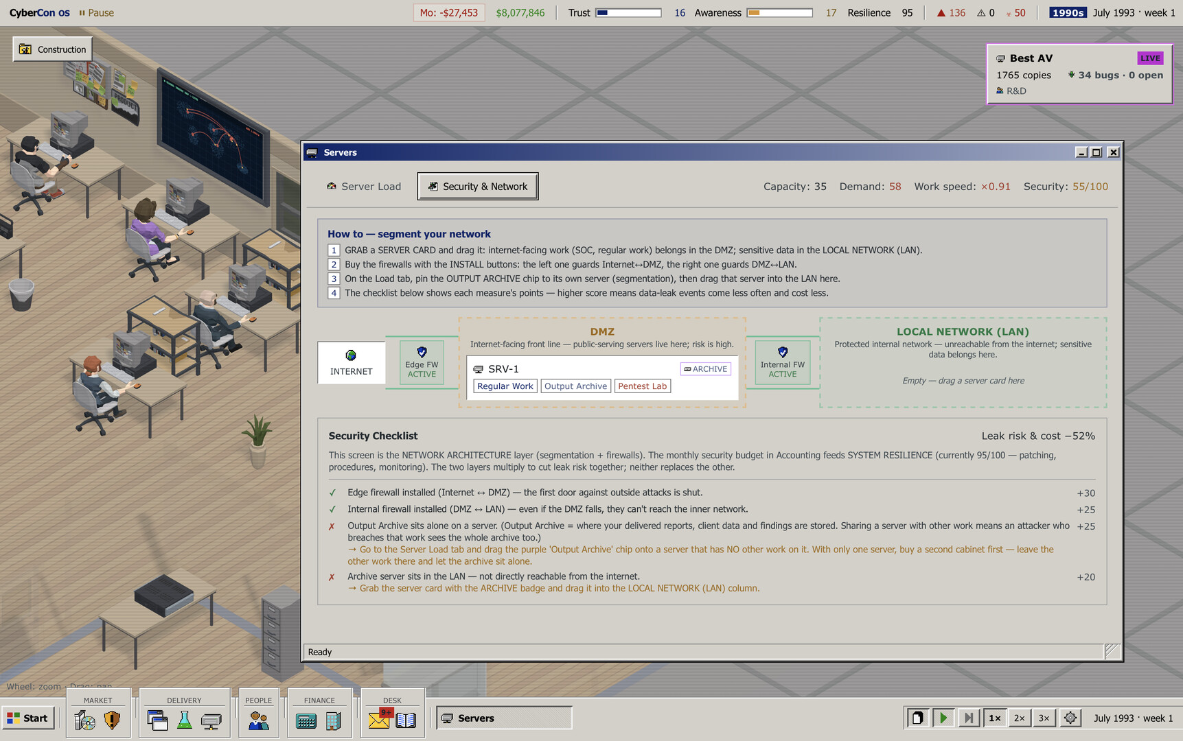Image resolution: width=1183 pixels, height=741 pixels.
Task: Click the settings gear next to 3x
Action: (1070, 718)
